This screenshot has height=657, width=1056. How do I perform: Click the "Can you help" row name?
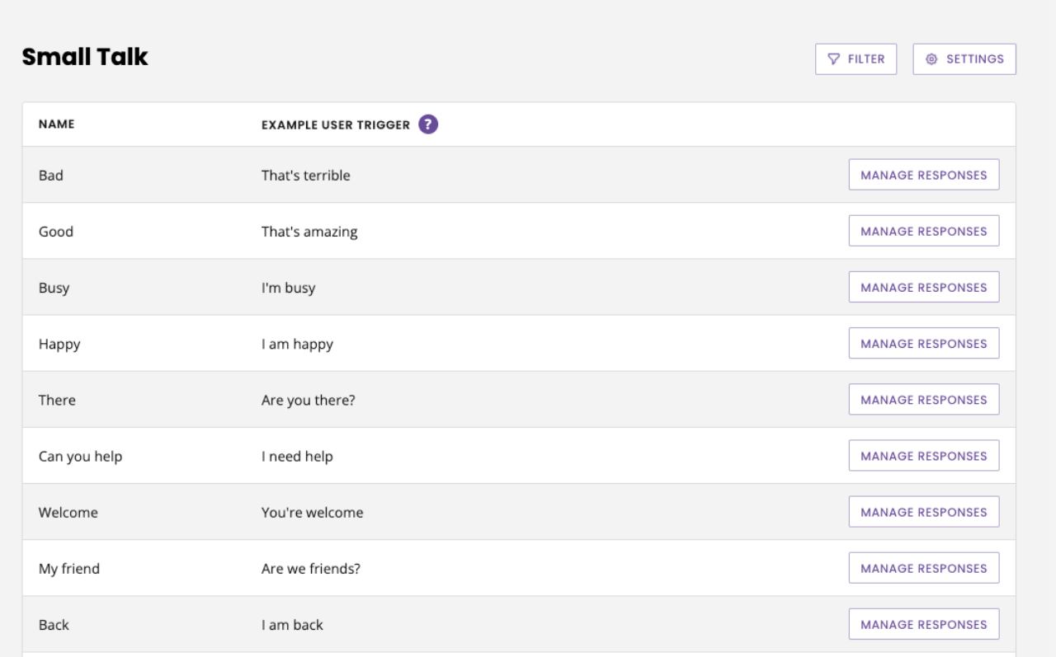click(x=80, y=457)
